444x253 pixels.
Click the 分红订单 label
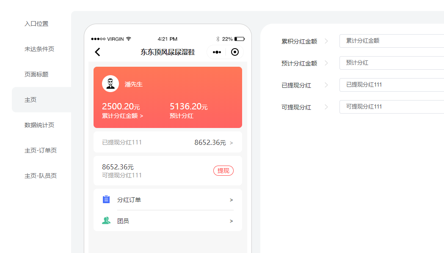[129, 200]
